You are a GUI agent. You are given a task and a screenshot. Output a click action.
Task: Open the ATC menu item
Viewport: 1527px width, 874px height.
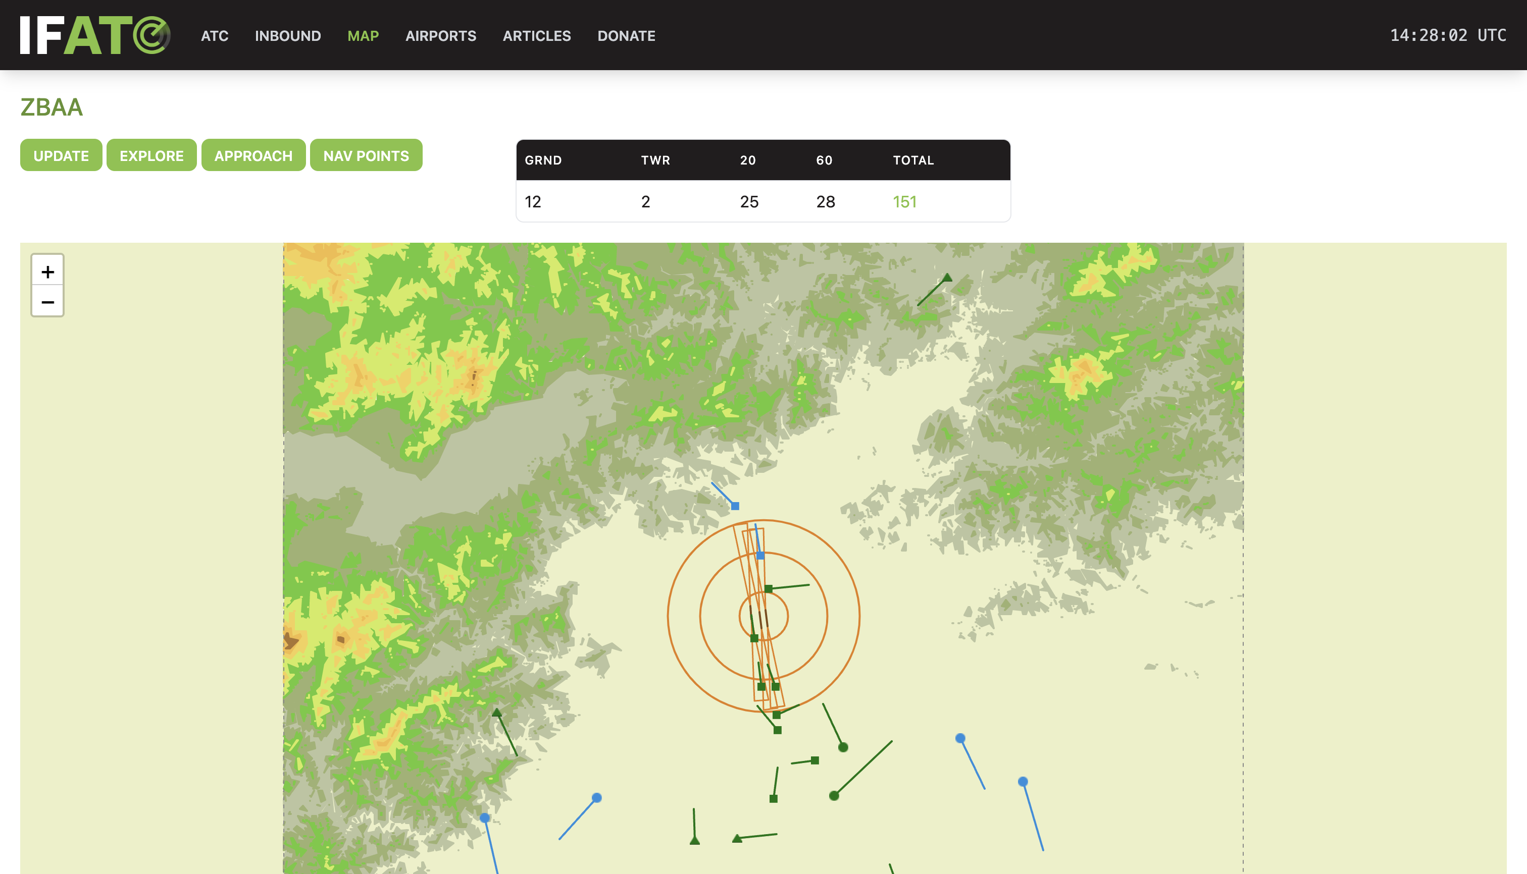[215, 36]
